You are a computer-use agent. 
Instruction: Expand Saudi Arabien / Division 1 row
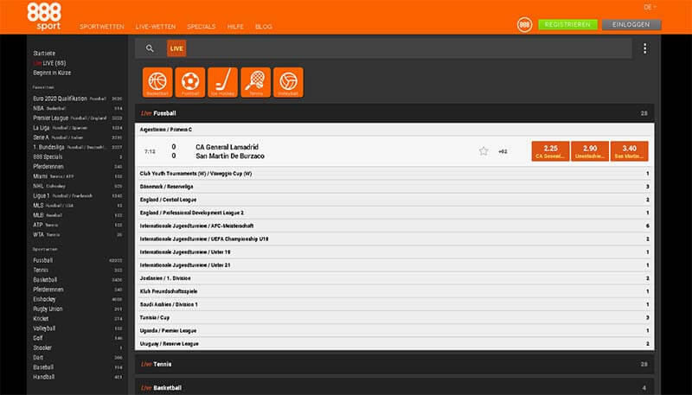[x=394, y=304]
